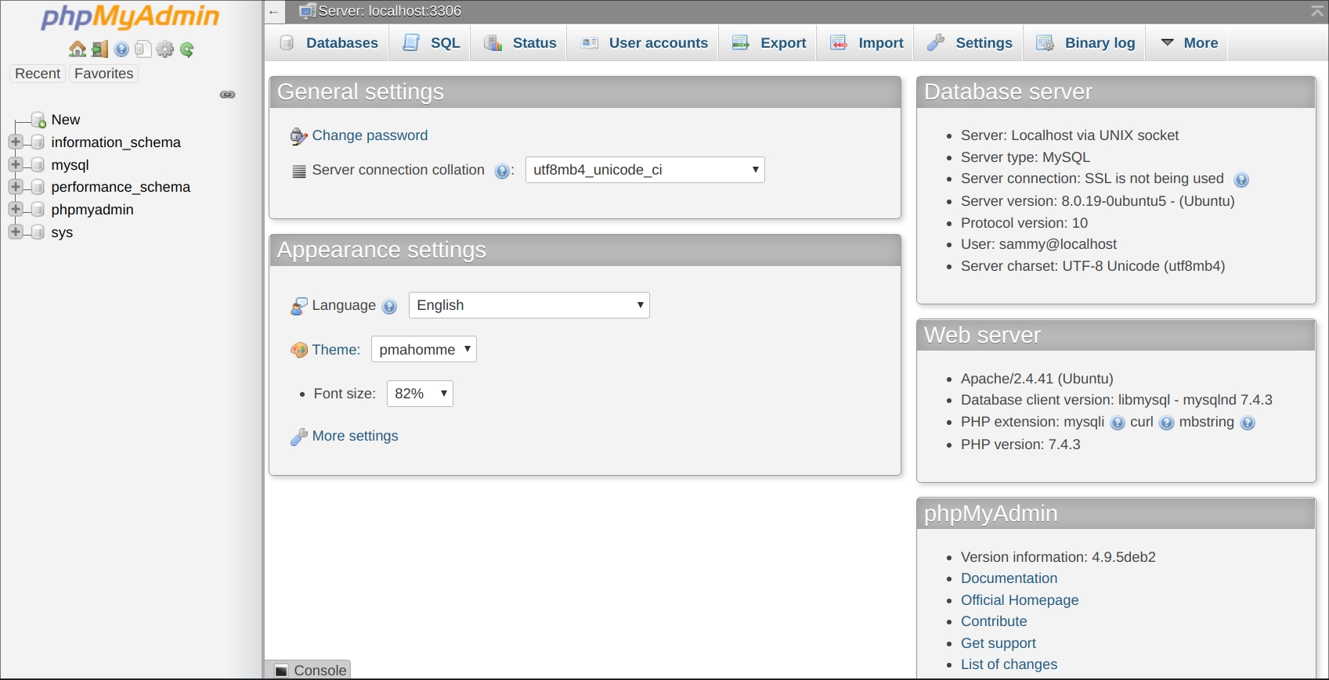Open the User accounts tab
The image size is (1329, 680).
645,43
